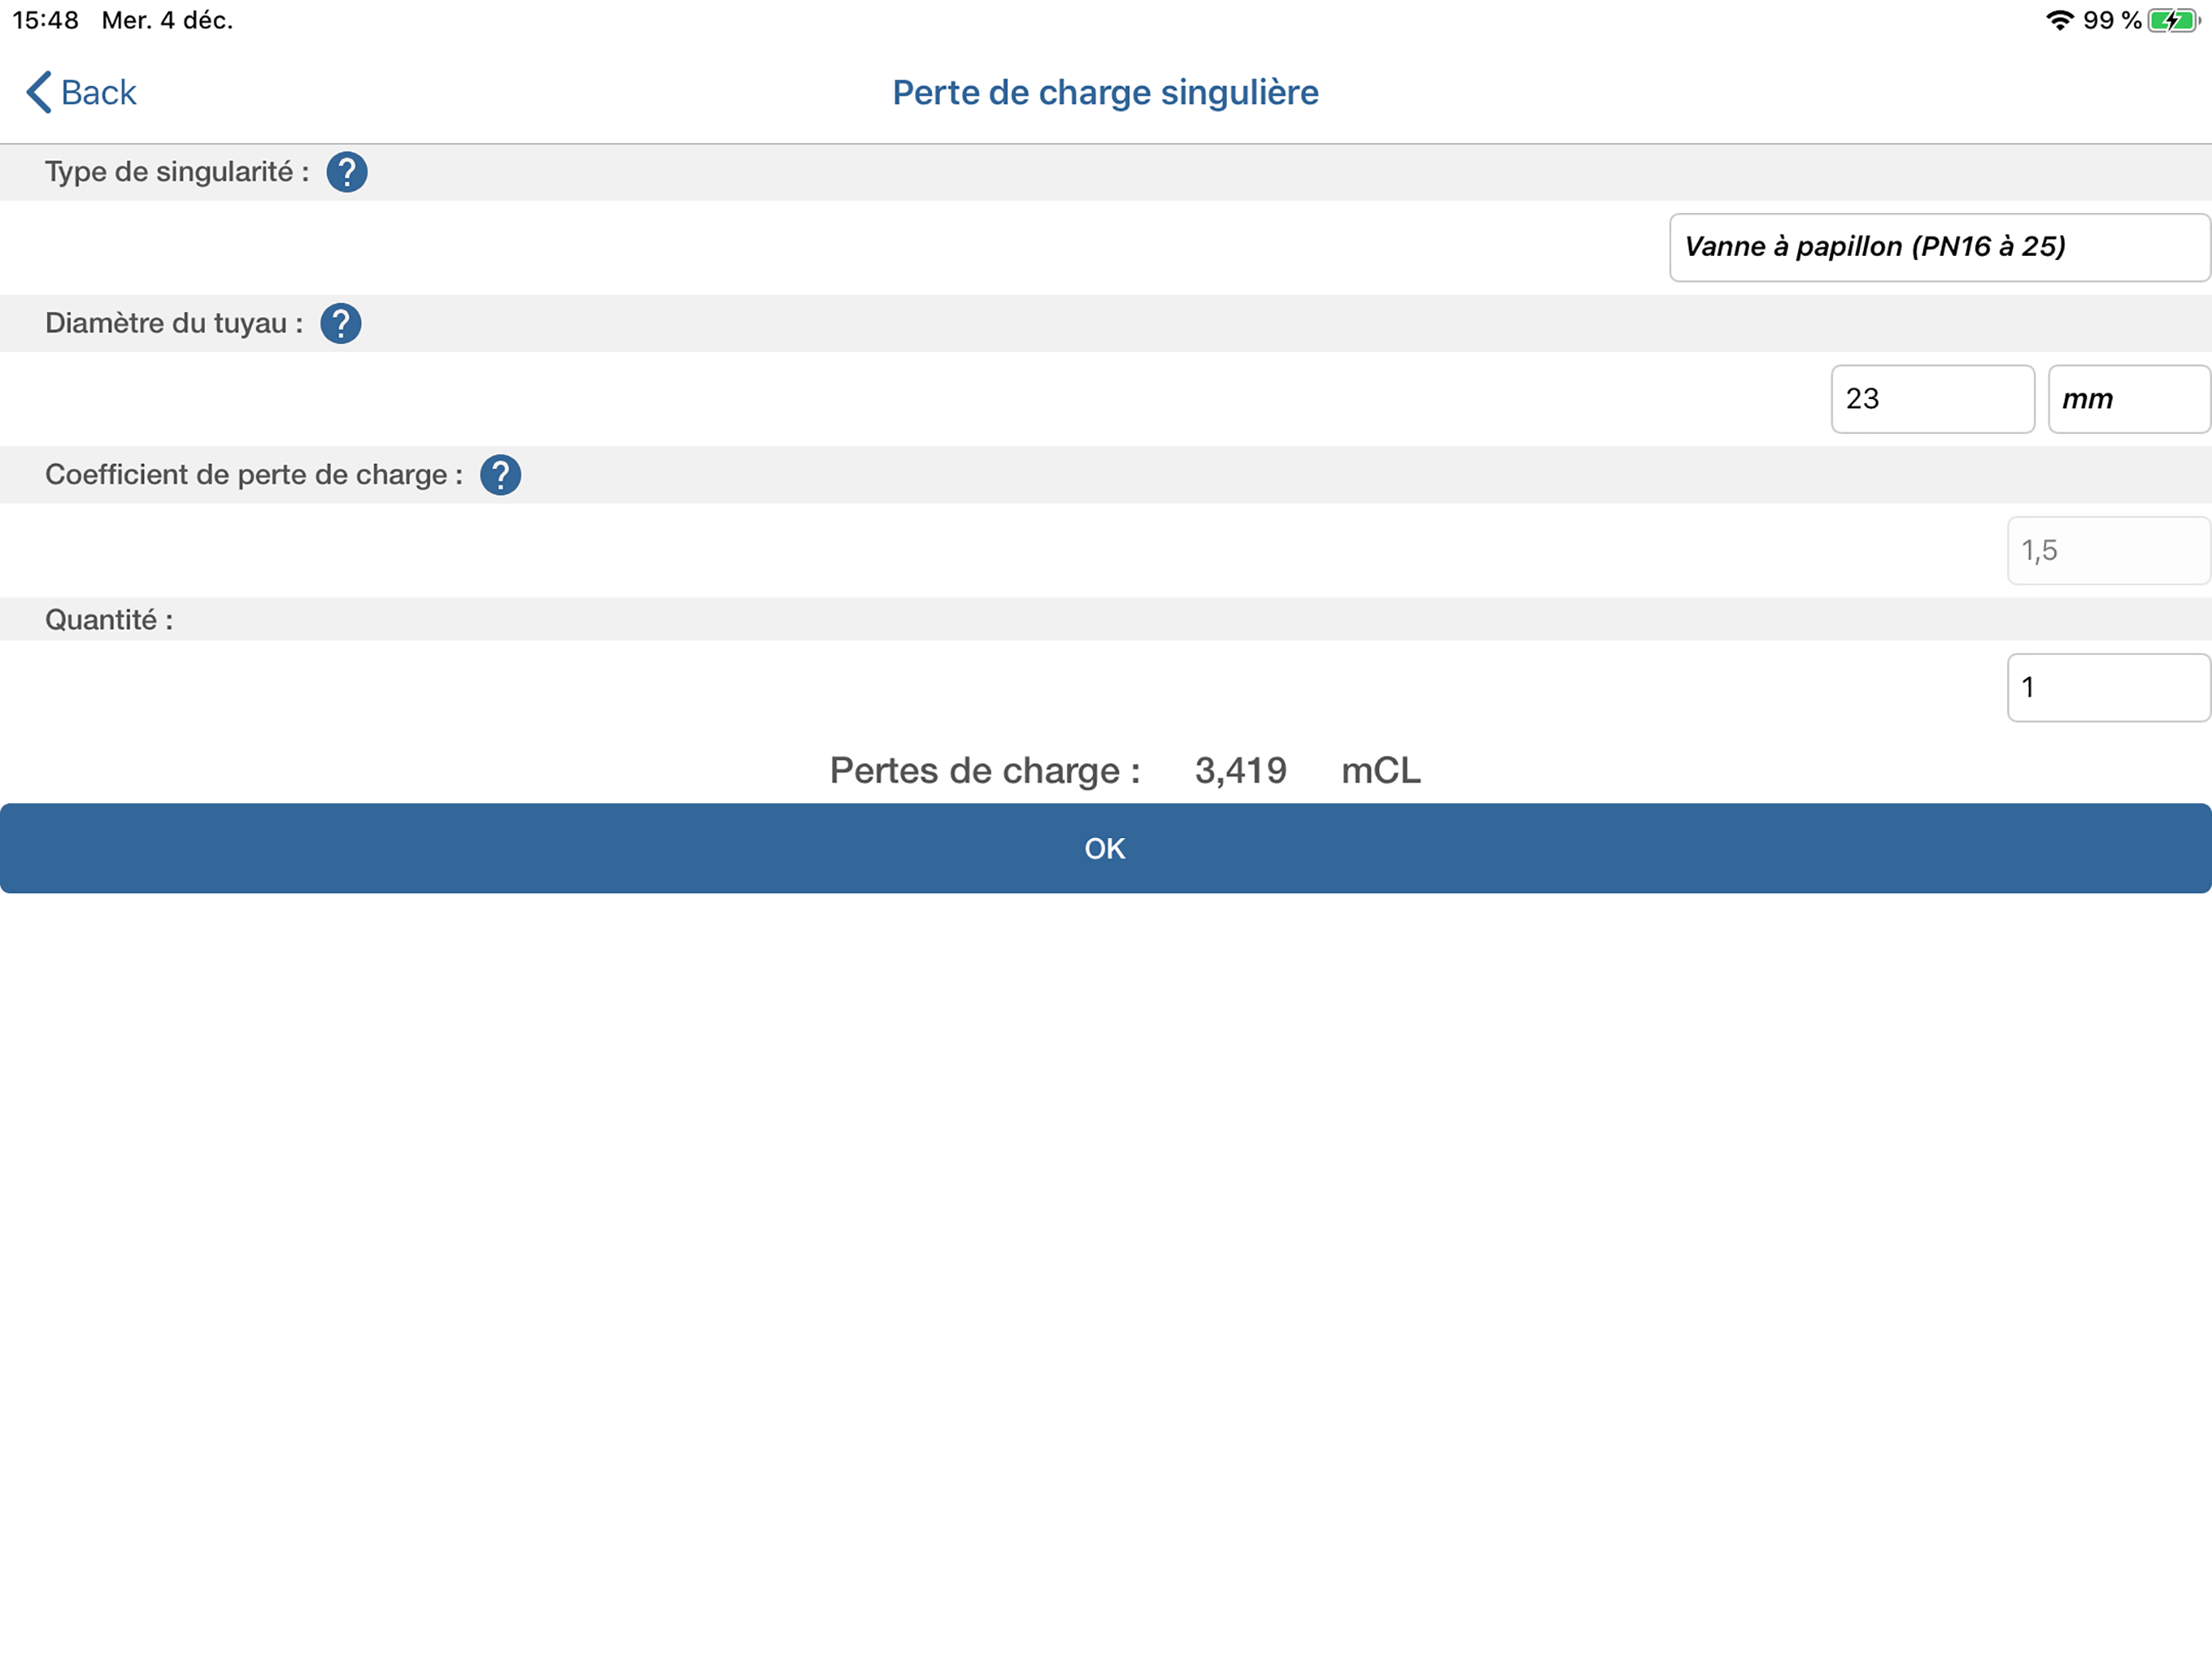2212x1658 pixels.
Task: Select the coefficient field showing 1,5
Action: point(2108,550)
